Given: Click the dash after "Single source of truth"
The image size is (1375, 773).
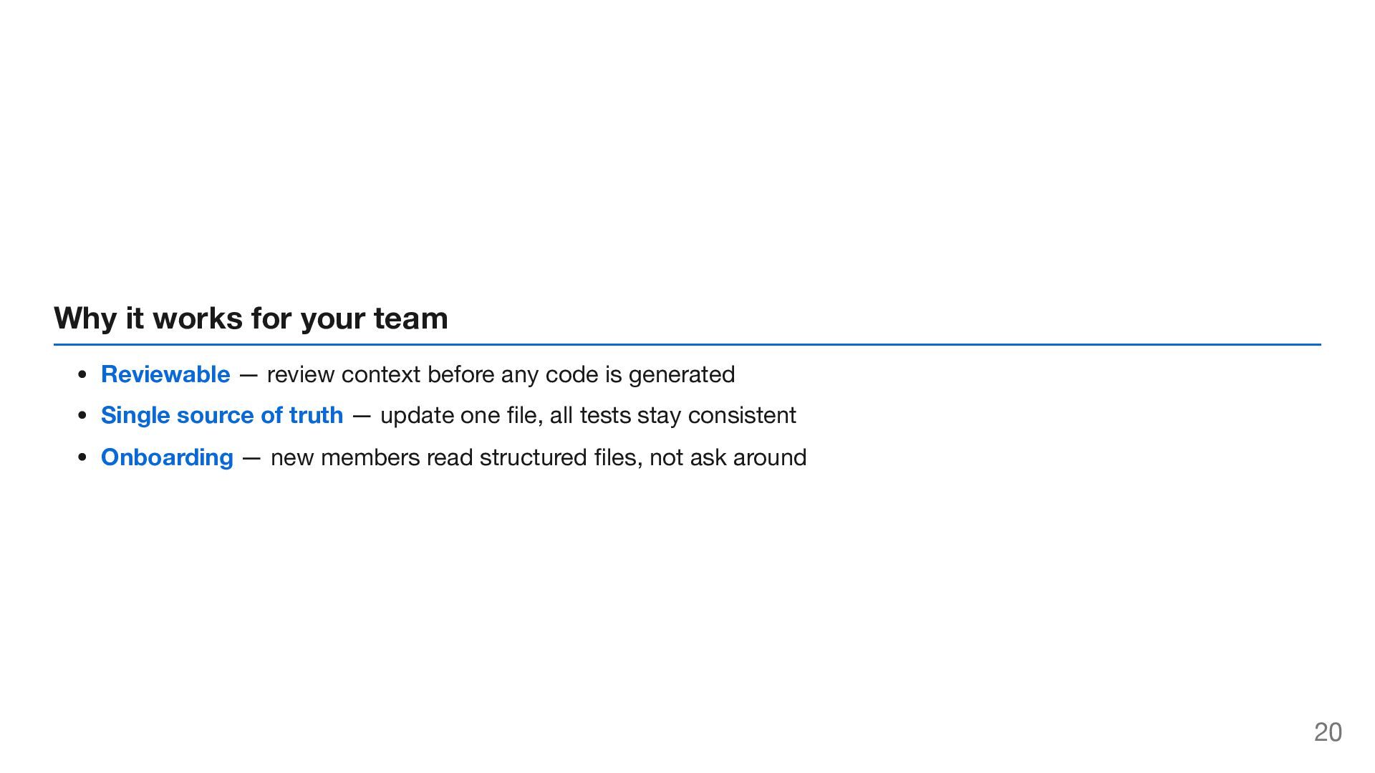Looking at the screenshot, I should [362, 416].
